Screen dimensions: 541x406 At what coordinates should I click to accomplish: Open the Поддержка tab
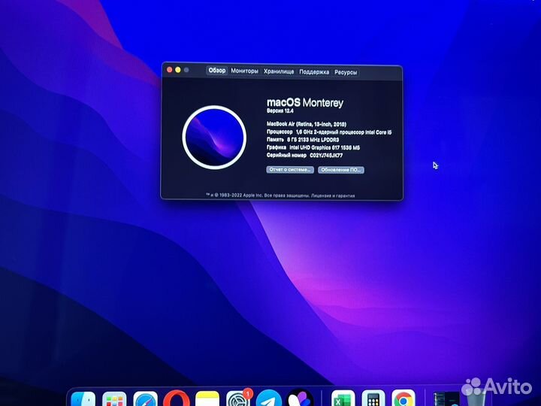click(x=314, y=72)
